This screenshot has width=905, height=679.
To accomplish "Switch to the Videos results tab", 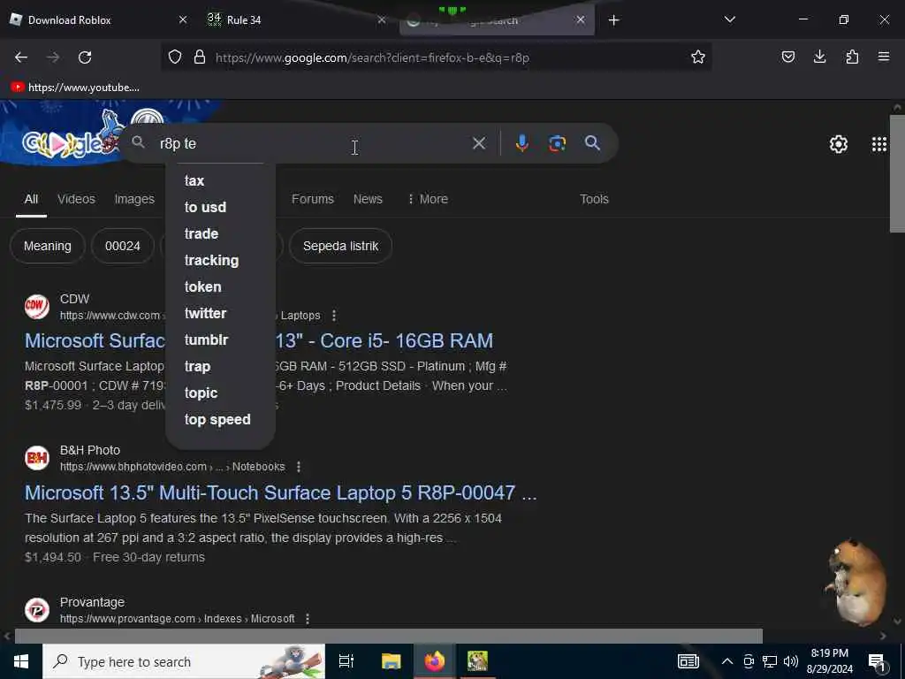I will coord(76,199).
